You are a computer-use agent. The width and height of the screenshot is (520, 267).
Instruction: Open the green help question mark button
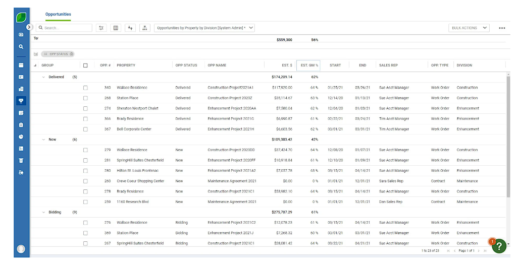[499, 246]
